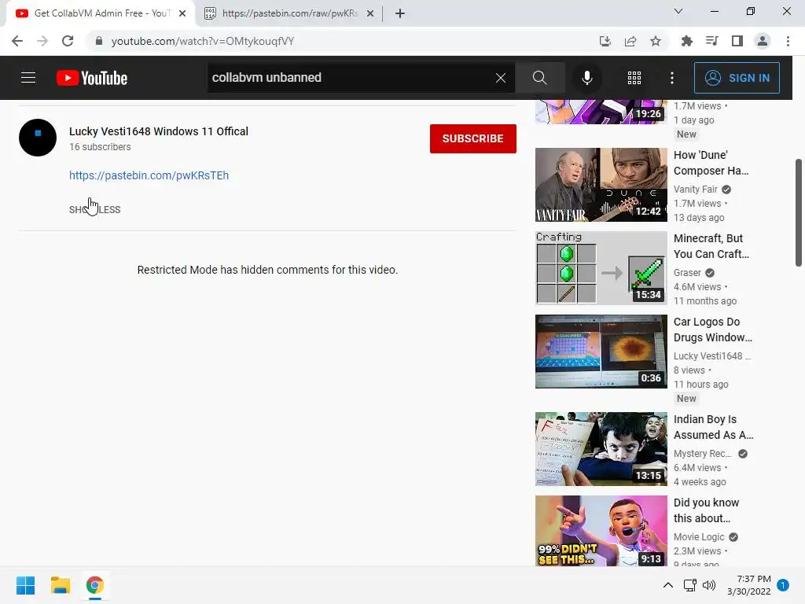
Task: Open Lucky Vesti1648 Windows 11 Offical channel name
Action: click(x=159, y=131)
